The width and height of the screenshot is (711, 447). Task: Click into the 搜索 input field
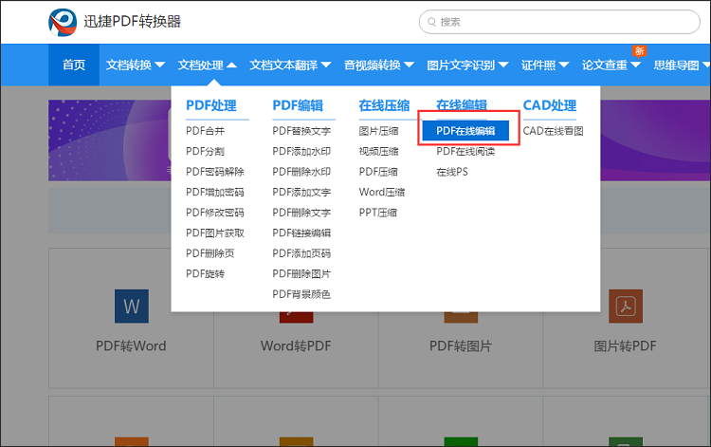click(x=559, y=21)
